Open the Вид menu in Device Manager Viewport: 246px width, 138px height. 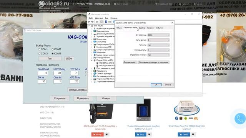coord(106,18)
